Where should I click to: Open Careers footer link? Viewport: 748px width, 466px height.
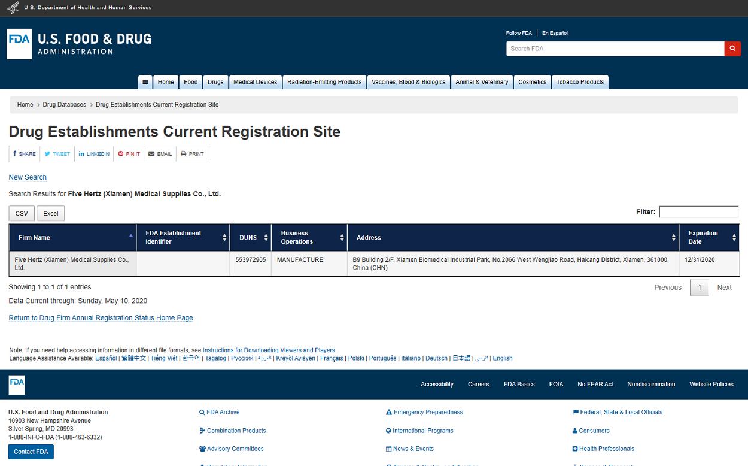479,385
